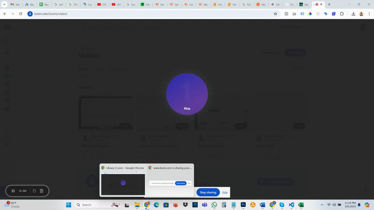The height and width of the screenshot is (210, 374).
Task: Open Visual Studio Code from the taskbar
Action: coord(291,205)
